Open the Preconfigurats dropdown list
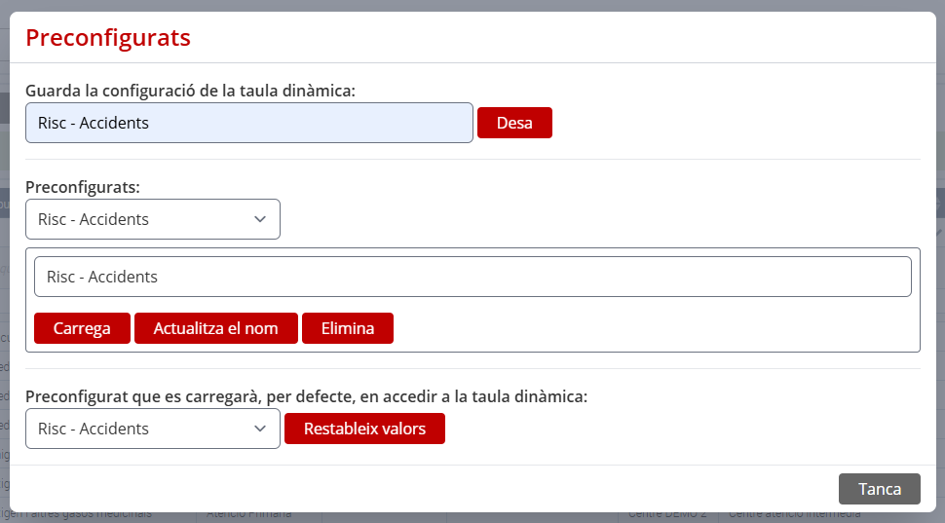 click(x=153, y=219)
